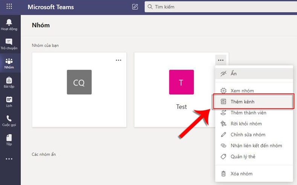Select Ẩn to hide the team
297x185 pixels.
click(x=254, y=74)
